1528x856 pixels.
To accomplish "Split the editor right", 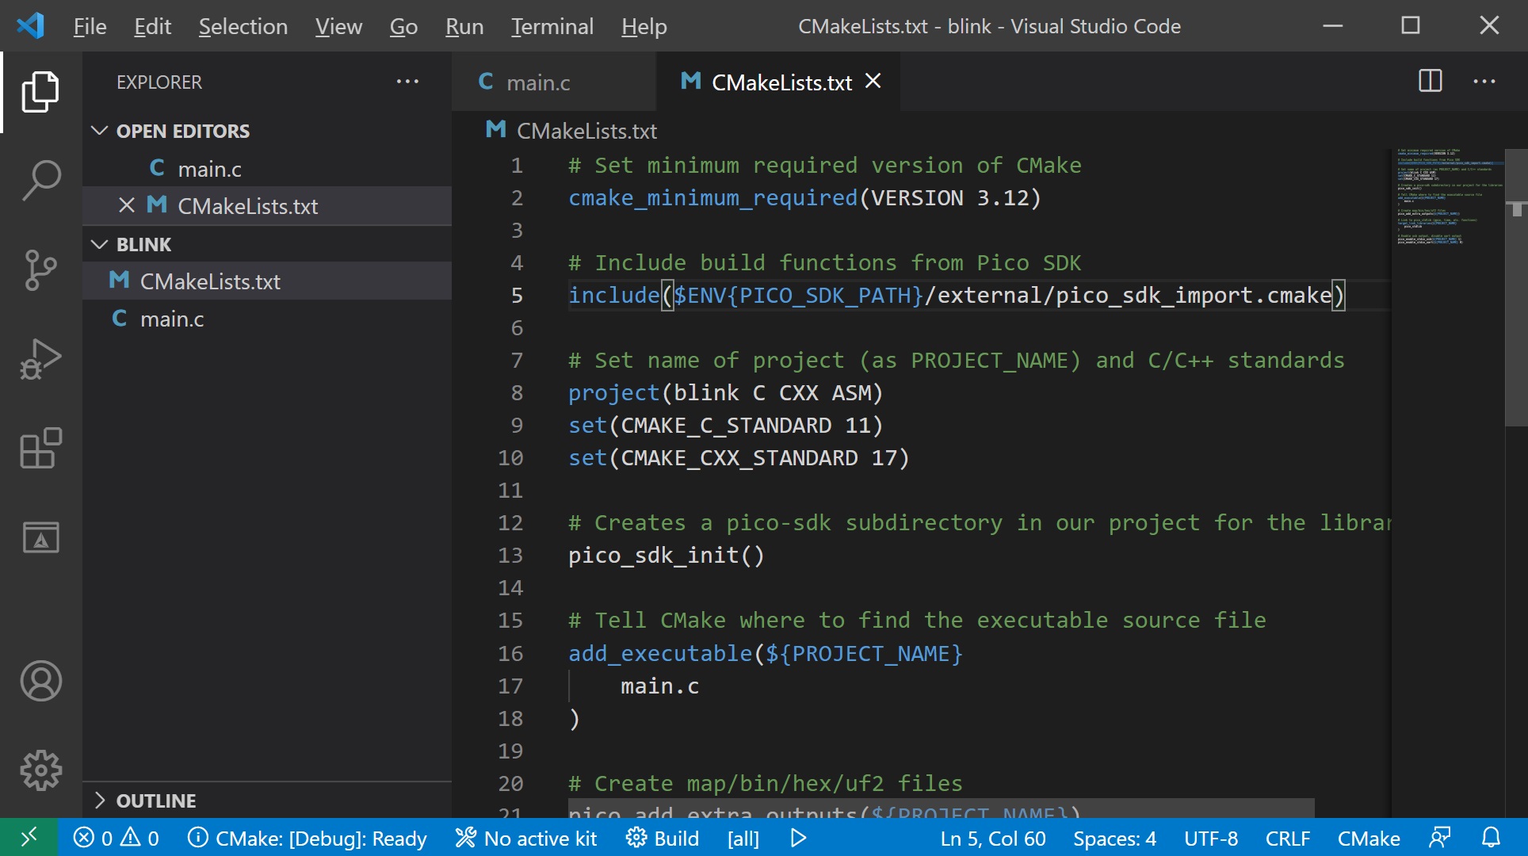I will 1429,82.
